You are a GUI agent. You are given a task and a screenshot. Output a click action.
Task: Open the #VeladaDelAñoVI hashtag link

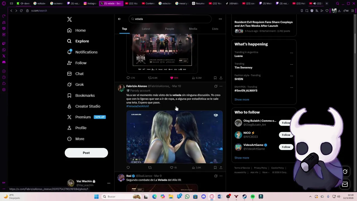pos(138,106)
